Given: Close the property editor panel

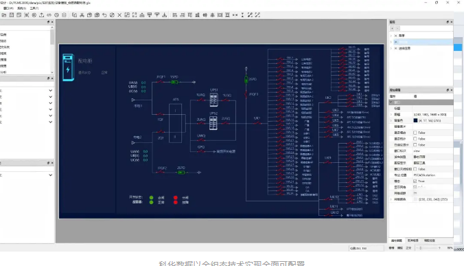Looking at the screenshot, I should (451, 90).
